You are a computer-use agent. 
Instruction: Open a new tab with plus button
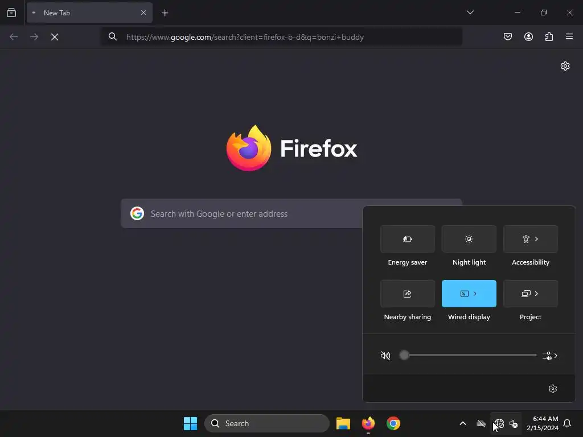(165, 13)
